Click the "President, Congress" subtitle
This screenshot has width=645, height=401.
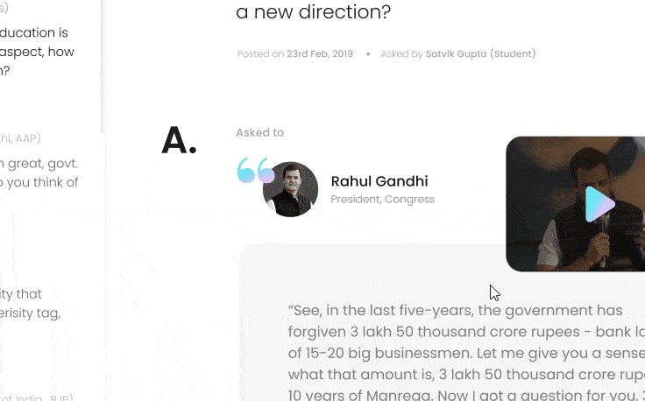(x=382, y=200)
